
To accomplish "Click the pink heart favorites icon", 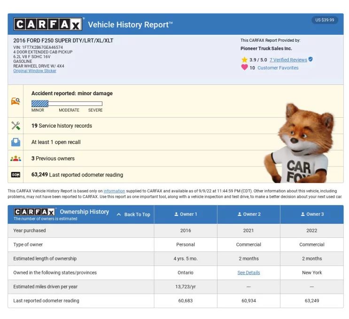I will click(x=244, y=68).
